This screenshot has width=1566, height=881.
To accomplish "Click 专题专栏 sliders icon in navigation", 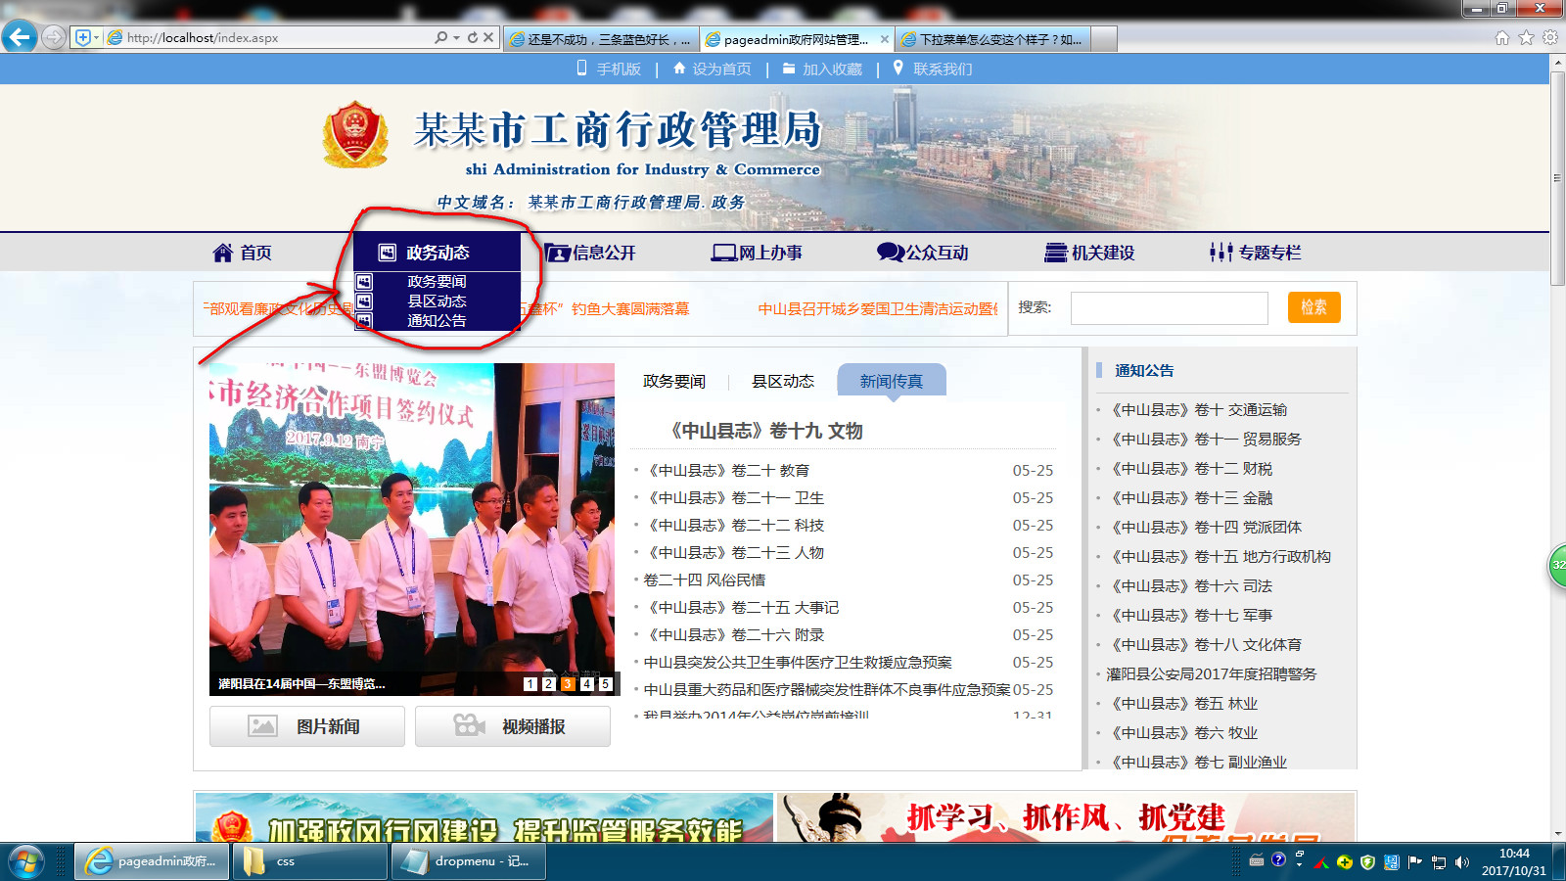I will click(x=1221, y=253).
